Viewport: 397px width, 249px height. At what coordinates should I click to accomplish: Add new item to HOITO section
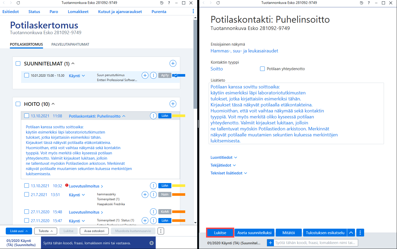(173, 104)
